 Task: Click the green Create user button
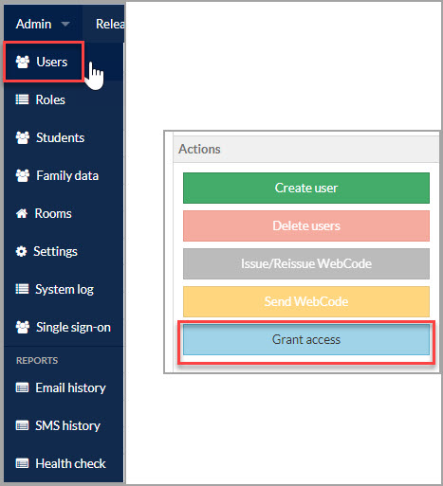(306, 188)
